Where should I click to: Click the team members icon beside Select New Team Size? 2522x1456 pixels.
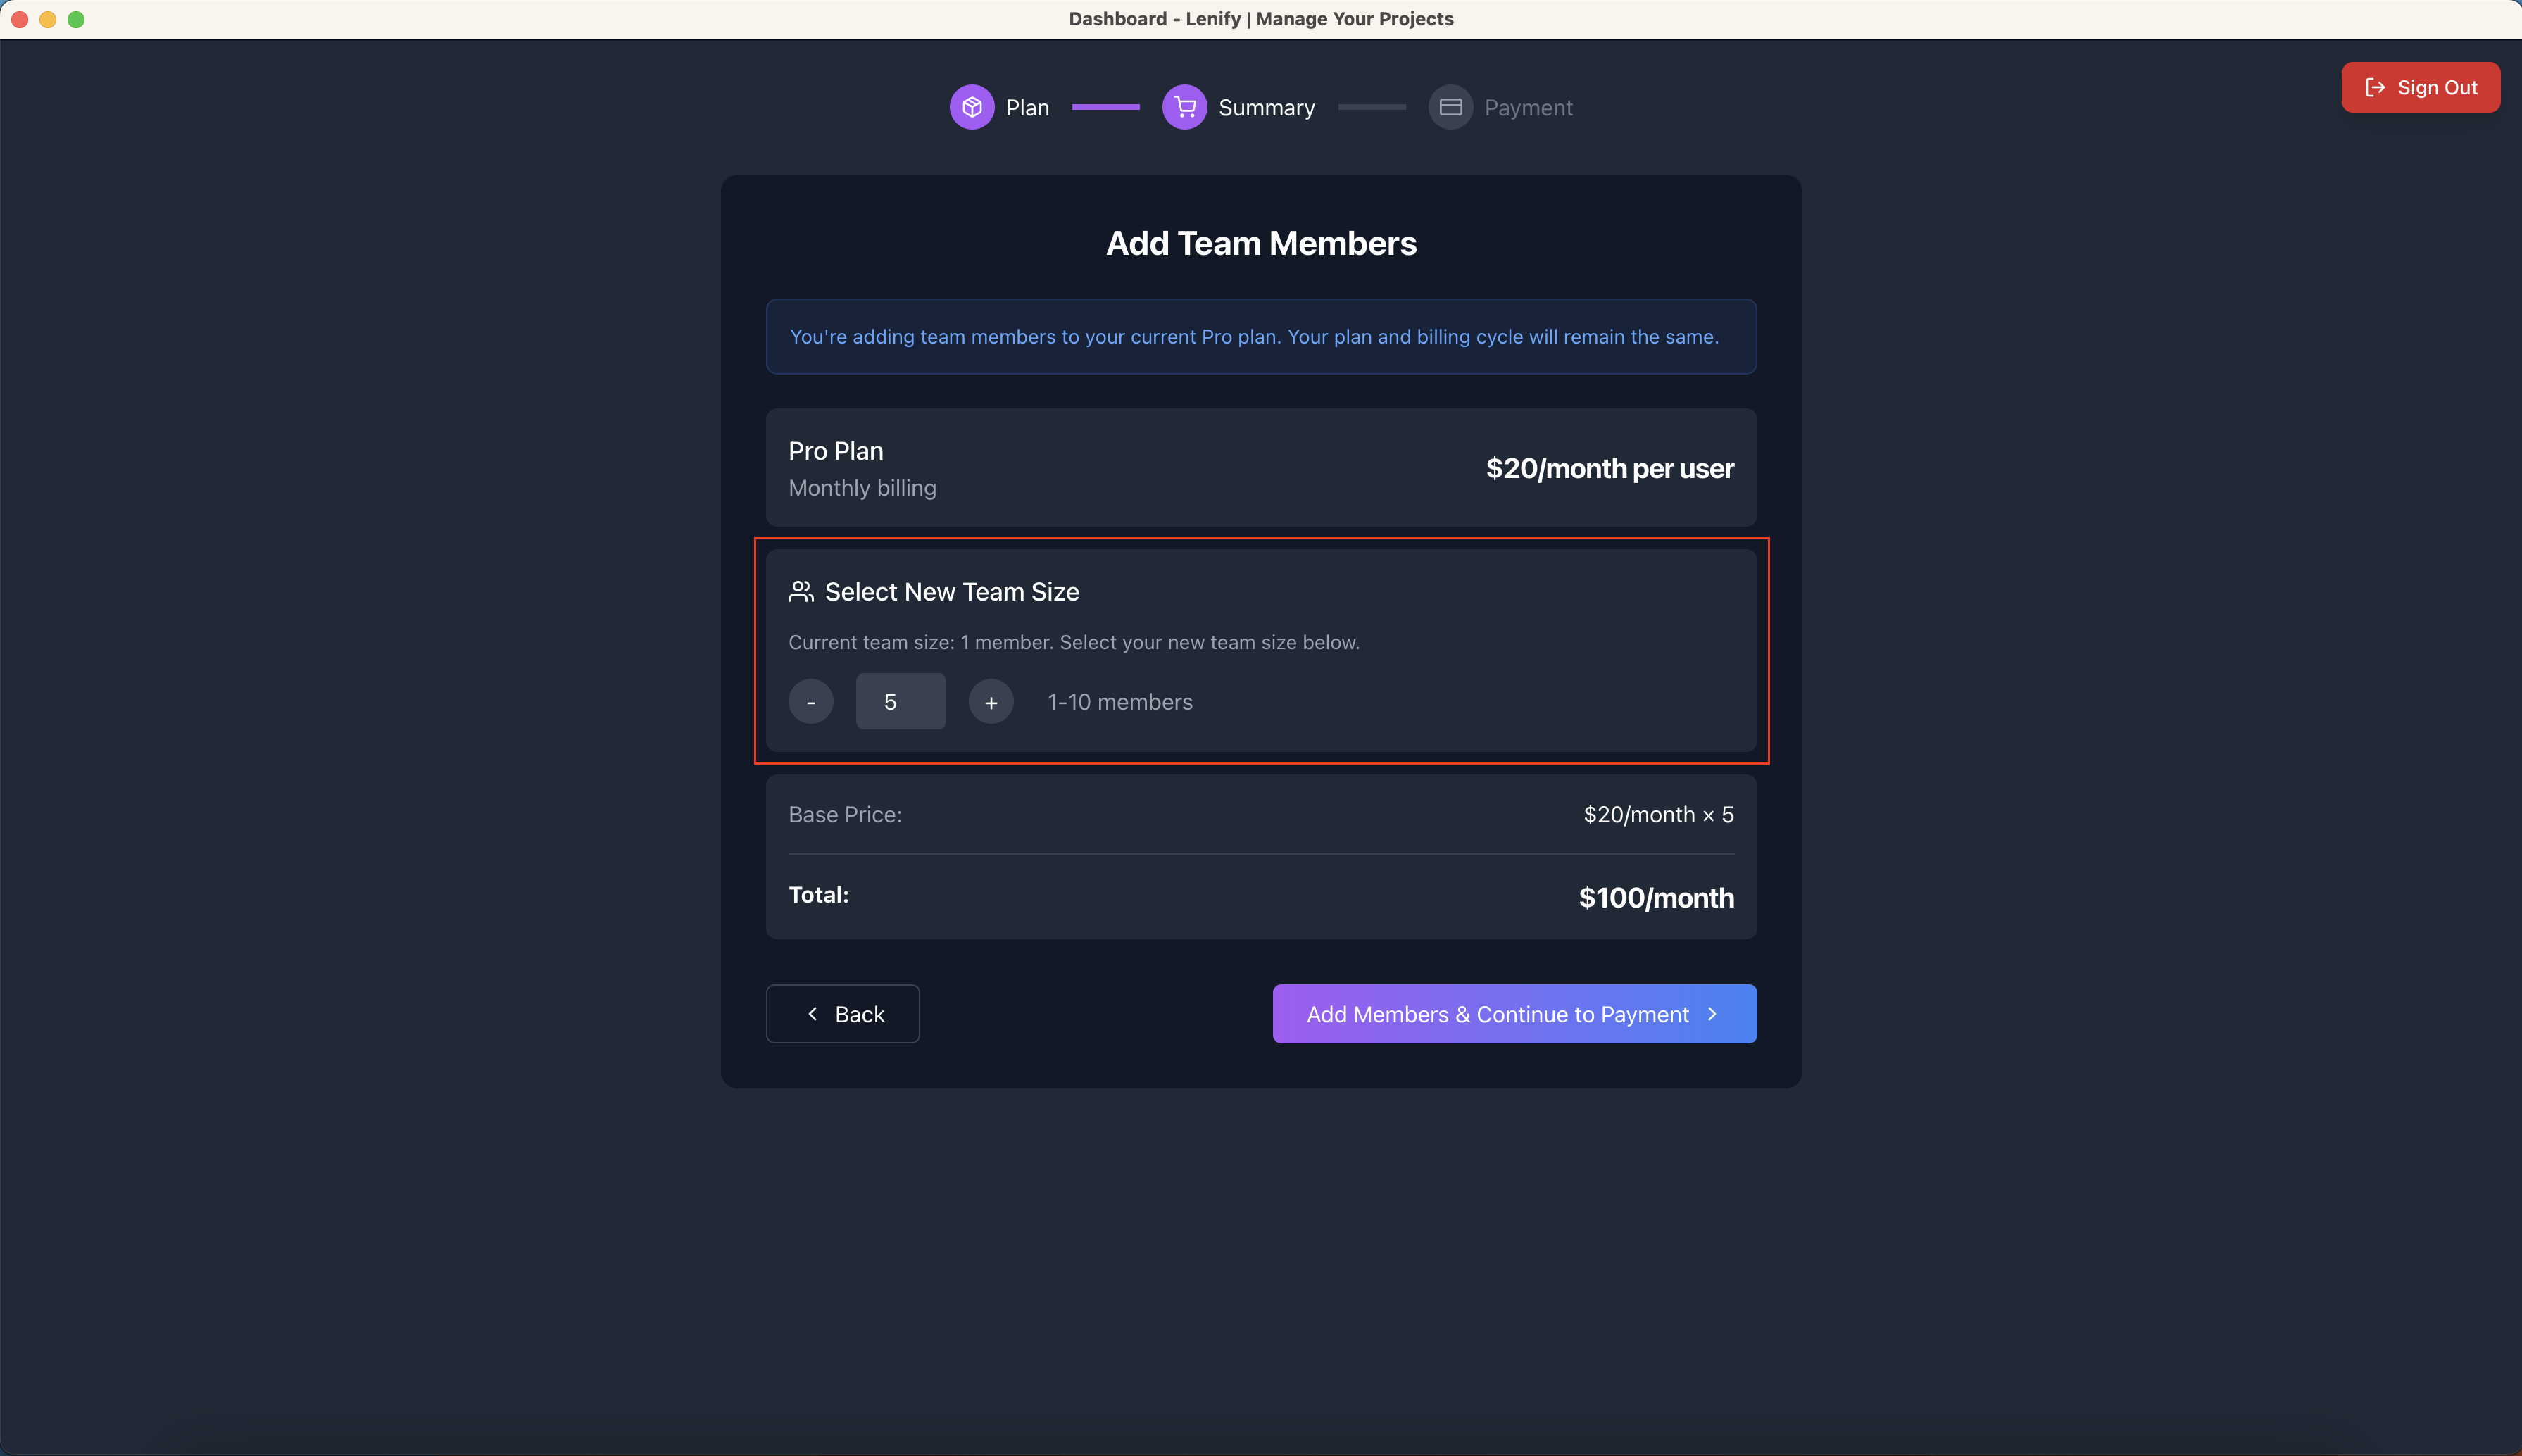pos(801,591)
